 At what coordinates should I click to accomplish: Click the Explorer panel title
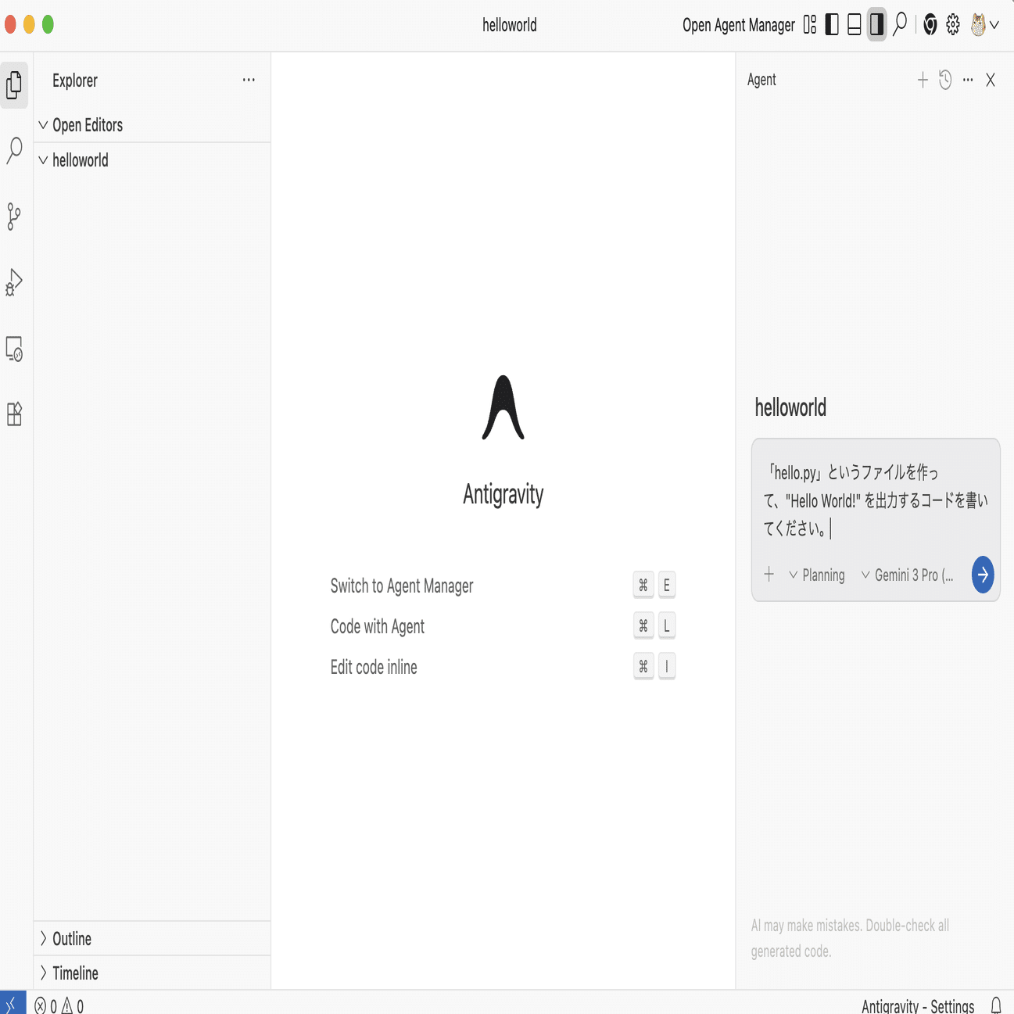pyautogui.click(x=75, y=81)
